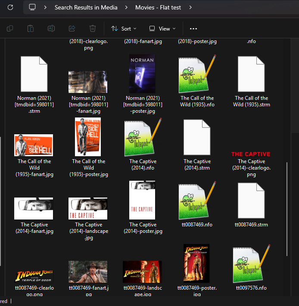Click the Paste icon in toolbar
The image size is (299, 306).
(31, 28)
